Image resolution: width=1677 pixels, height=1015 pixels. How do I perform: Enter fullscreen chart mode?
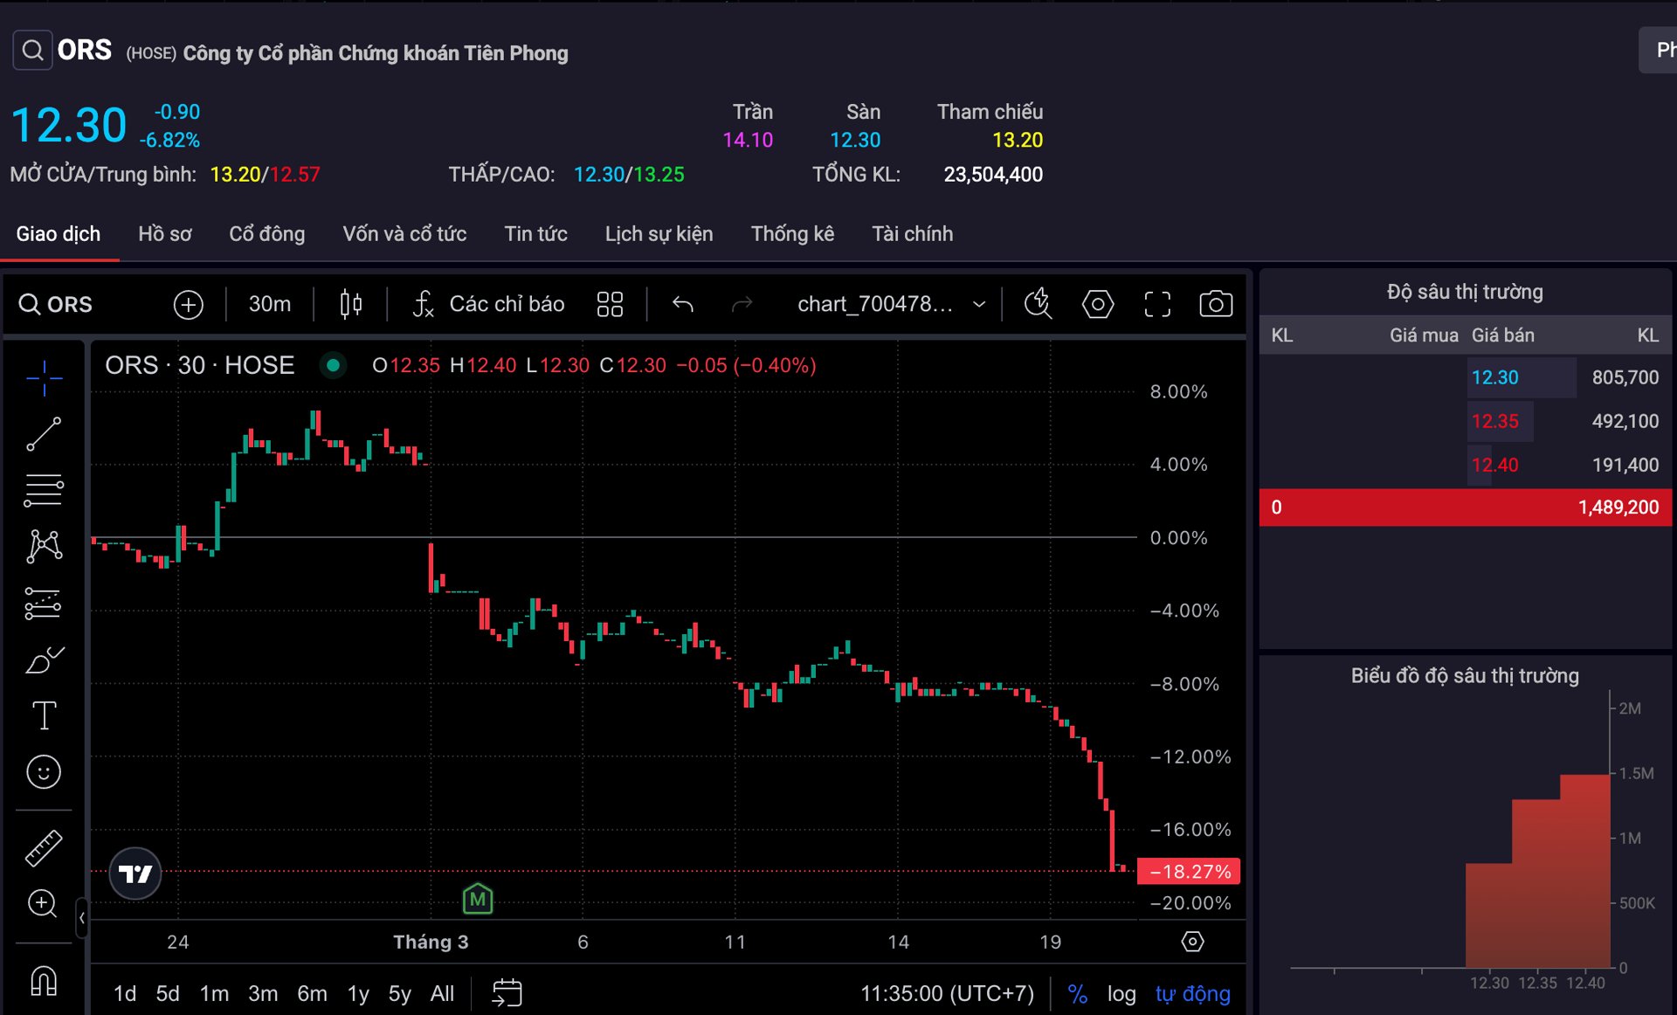[x=1156, y=304]
